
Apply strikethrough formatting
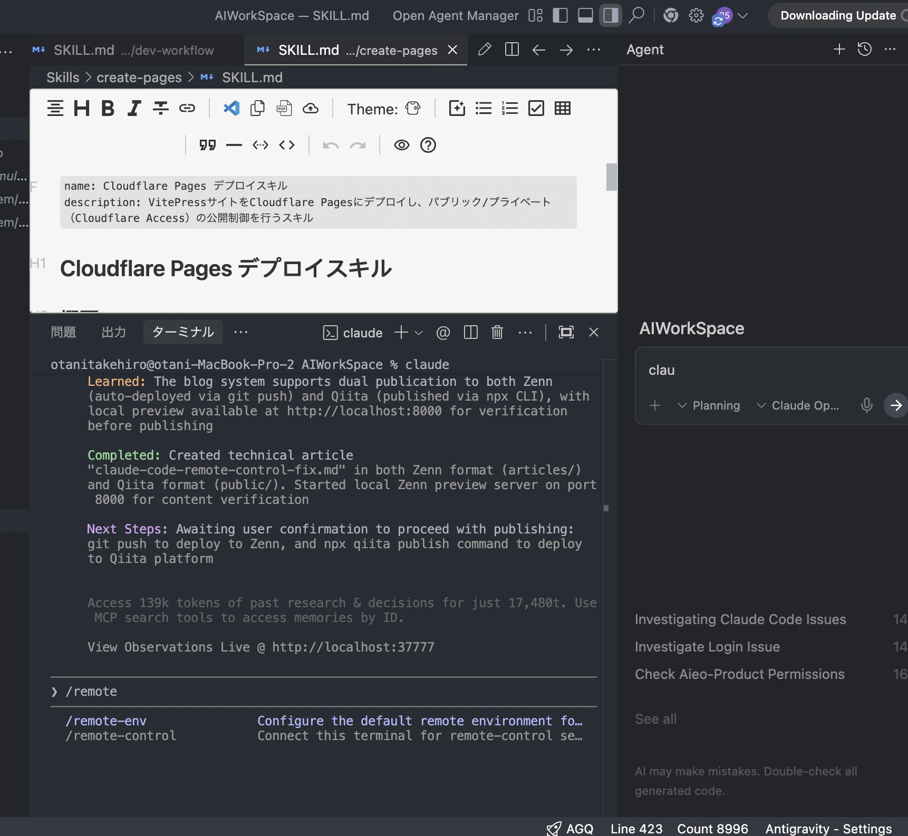pyautogui.click(x=161, y=109)
